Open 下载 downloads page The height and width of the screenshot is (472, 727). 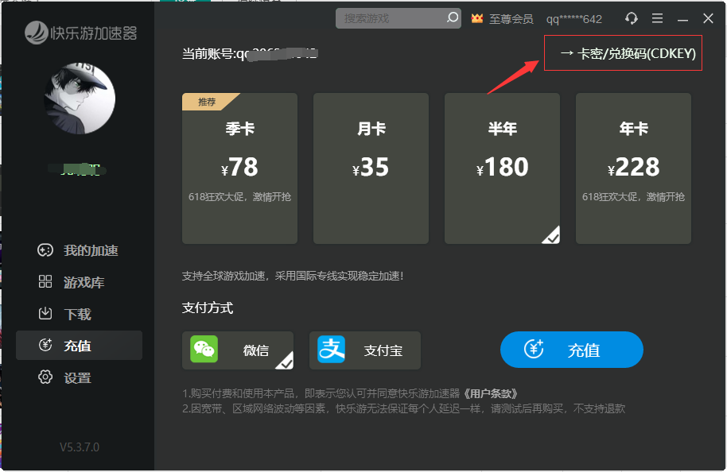77,314
